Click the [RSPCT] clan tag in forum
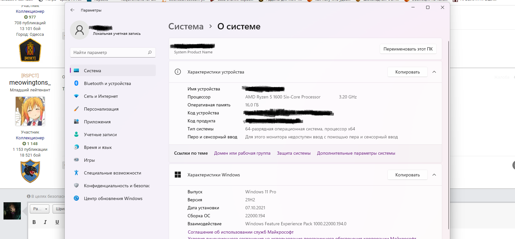The width and height of the screenshot is (515, 239). pyautogui.click(x=30, y=75)
